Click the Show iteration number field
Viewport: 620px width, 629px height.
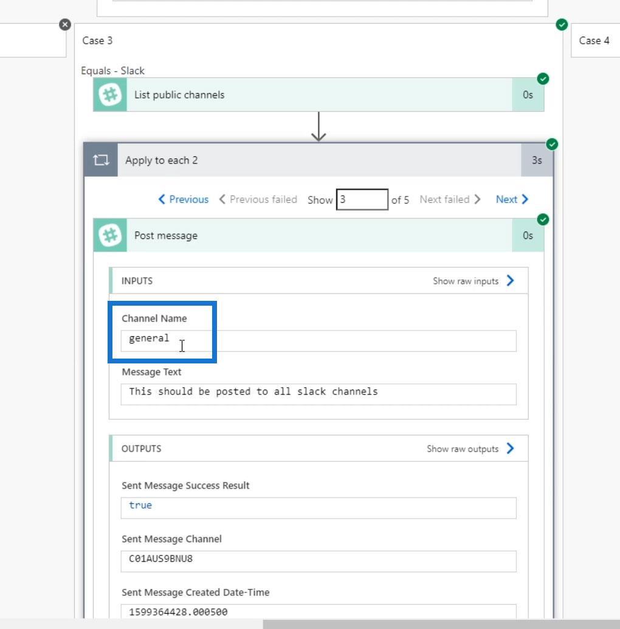362,199
